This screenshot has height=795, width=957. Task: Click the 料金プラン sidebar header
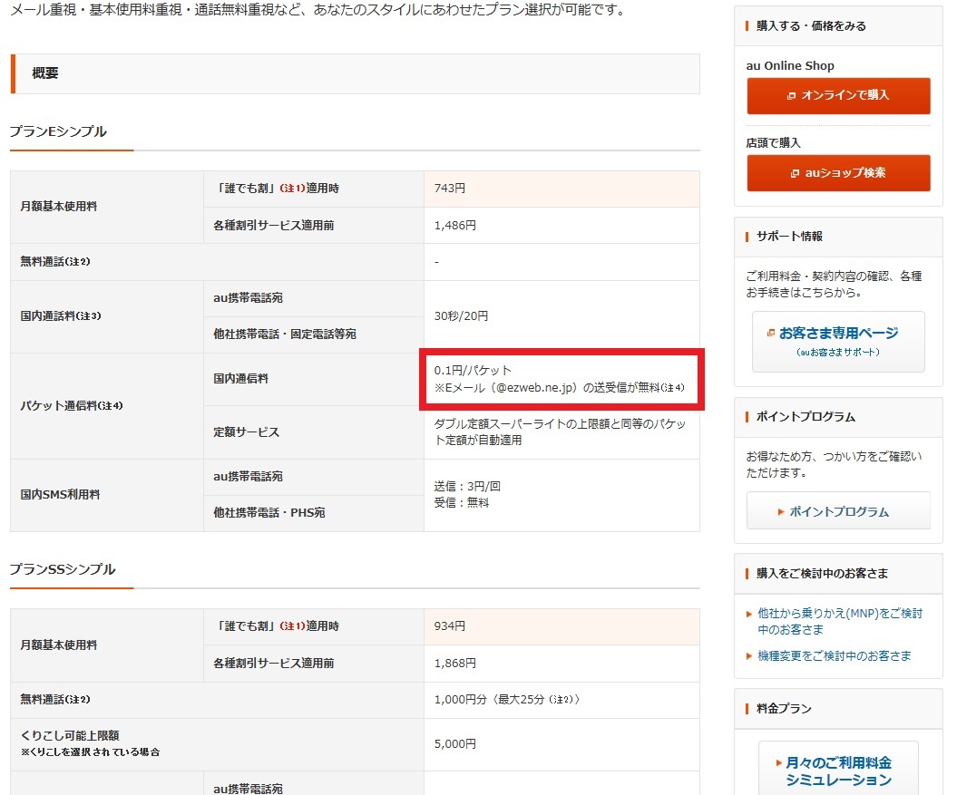tap(784, 708)
